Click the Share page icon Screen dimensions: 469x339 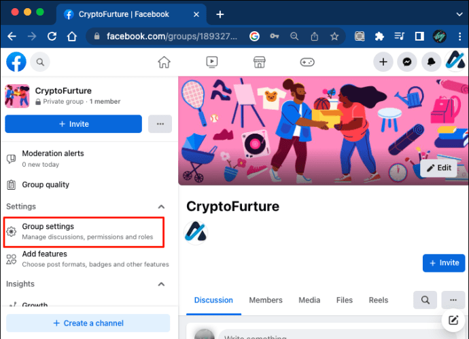click(314, 37)
